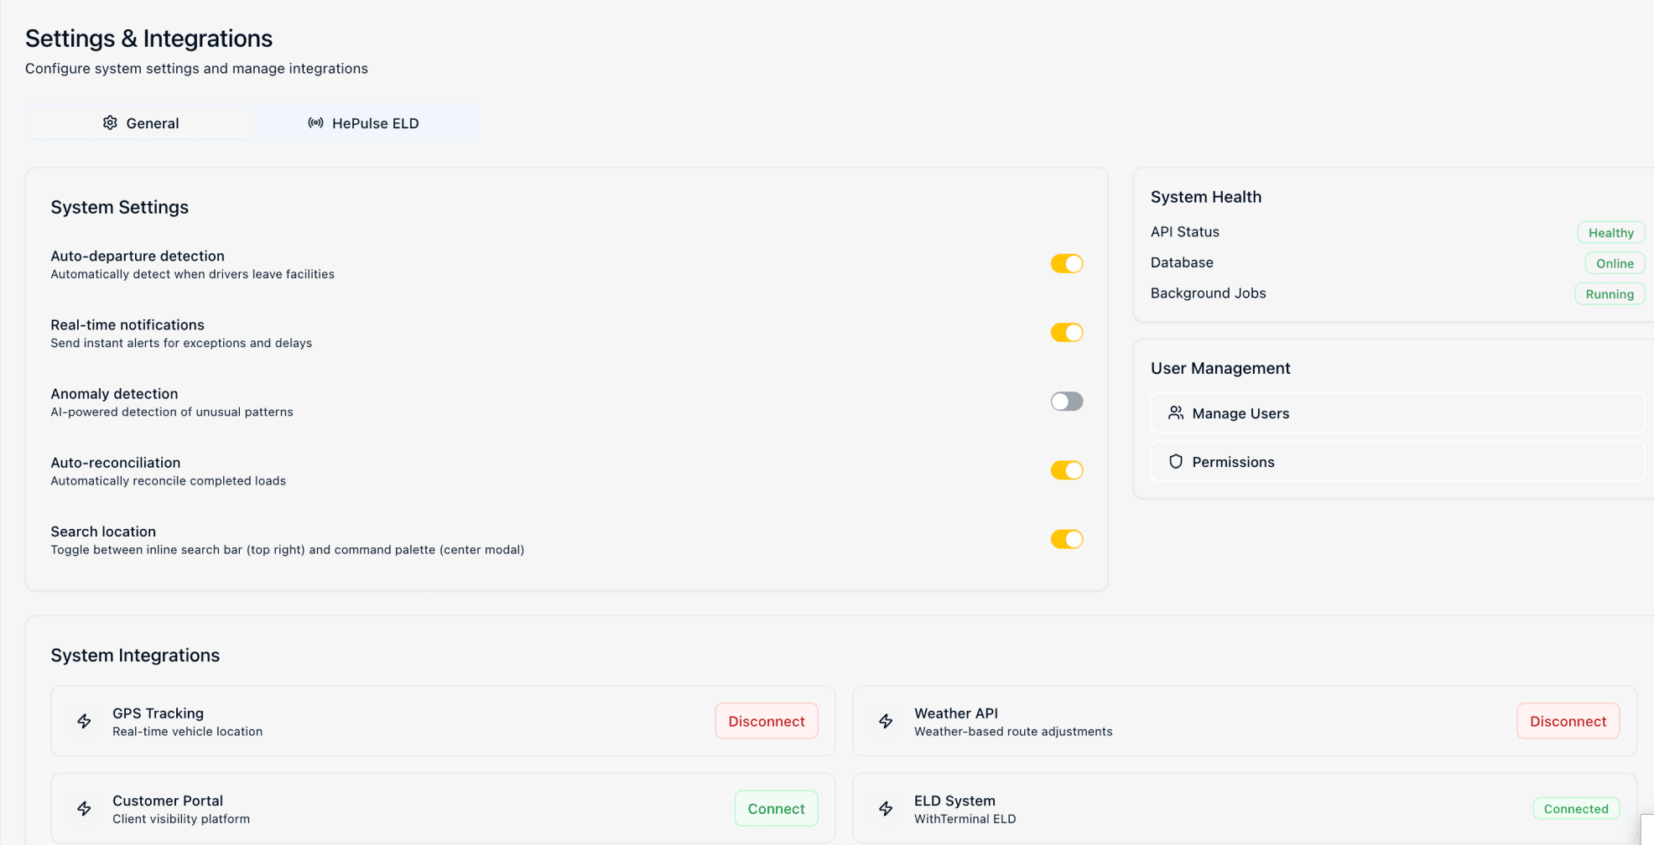Disconnect the Weather API integration
Image resolution: width=1654 pixels, height=845 pixels.
(1568, 721)
